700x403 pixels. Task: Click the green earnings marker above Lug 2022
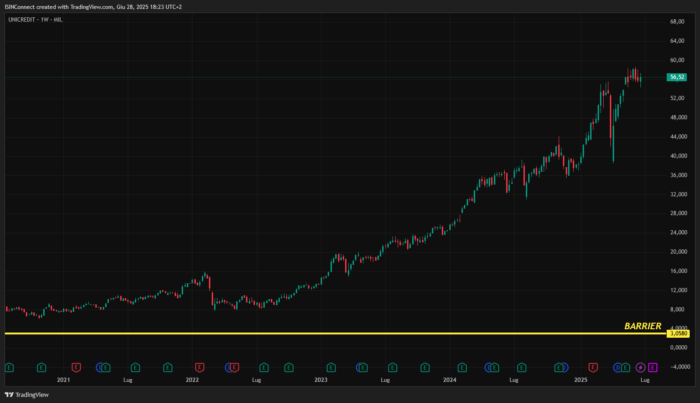264,368
